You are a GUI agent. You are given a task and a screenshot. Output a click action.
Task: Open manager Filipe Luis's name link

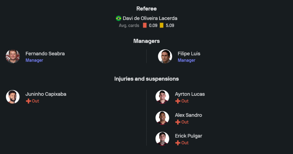189,54
